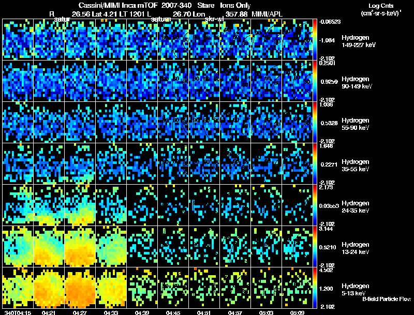Select the color bar for Hydrogen 35-55 keV
The height and width of the screenshot is (315, 414).
pos(315,163)
